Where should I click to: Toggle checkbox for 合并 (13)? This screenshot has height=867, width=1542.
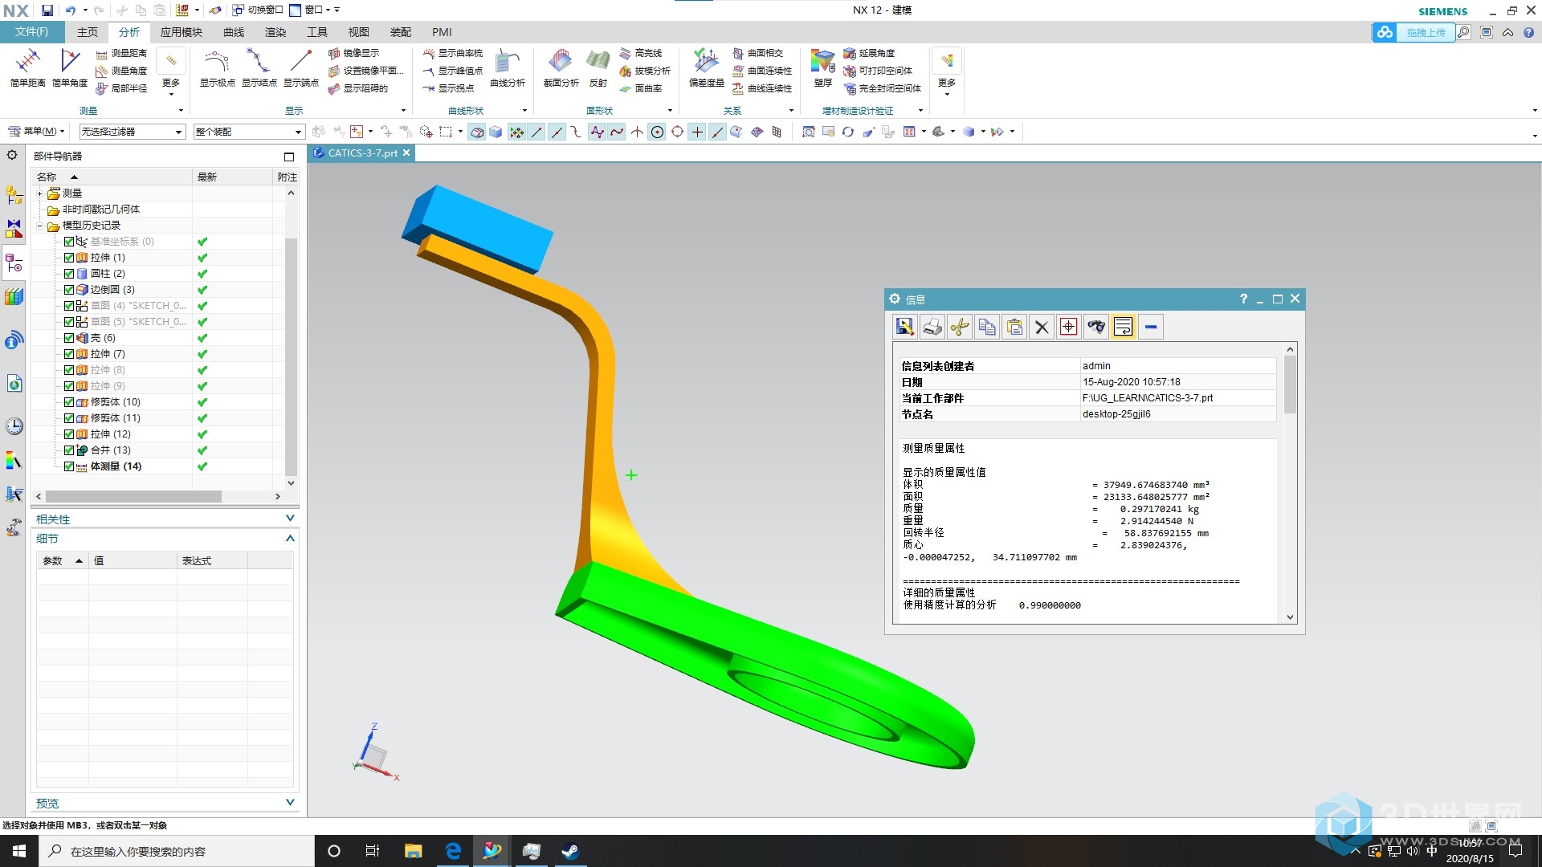69,450
